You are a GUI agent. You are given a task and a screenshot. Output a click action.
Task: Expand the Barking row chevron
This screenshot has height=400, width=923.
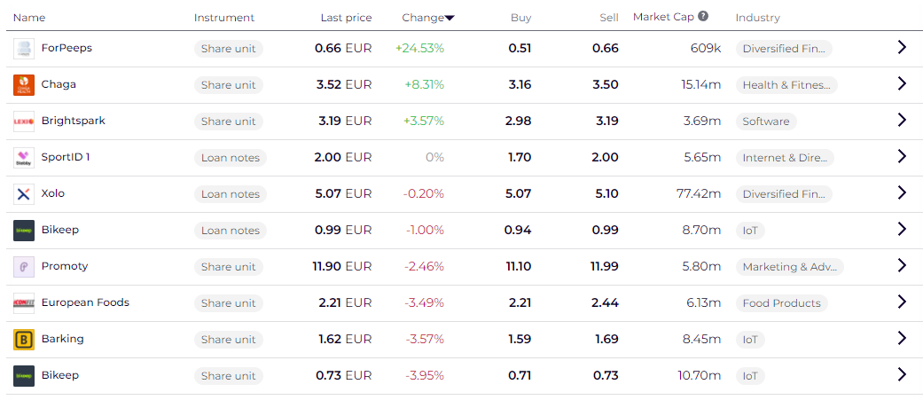(902, 339)
